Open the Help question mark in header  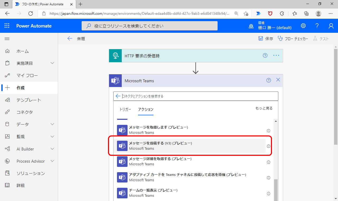pos(317,26)
